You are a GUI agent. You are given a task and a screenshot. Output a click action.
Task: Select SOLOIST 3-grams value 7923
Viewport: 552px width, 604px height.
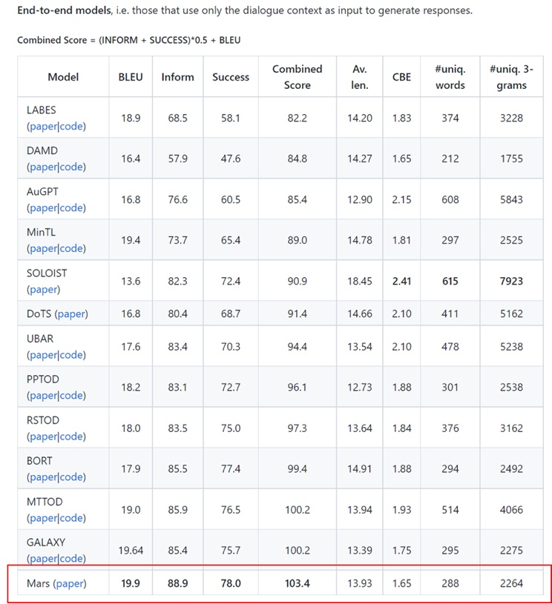[511, 281]
